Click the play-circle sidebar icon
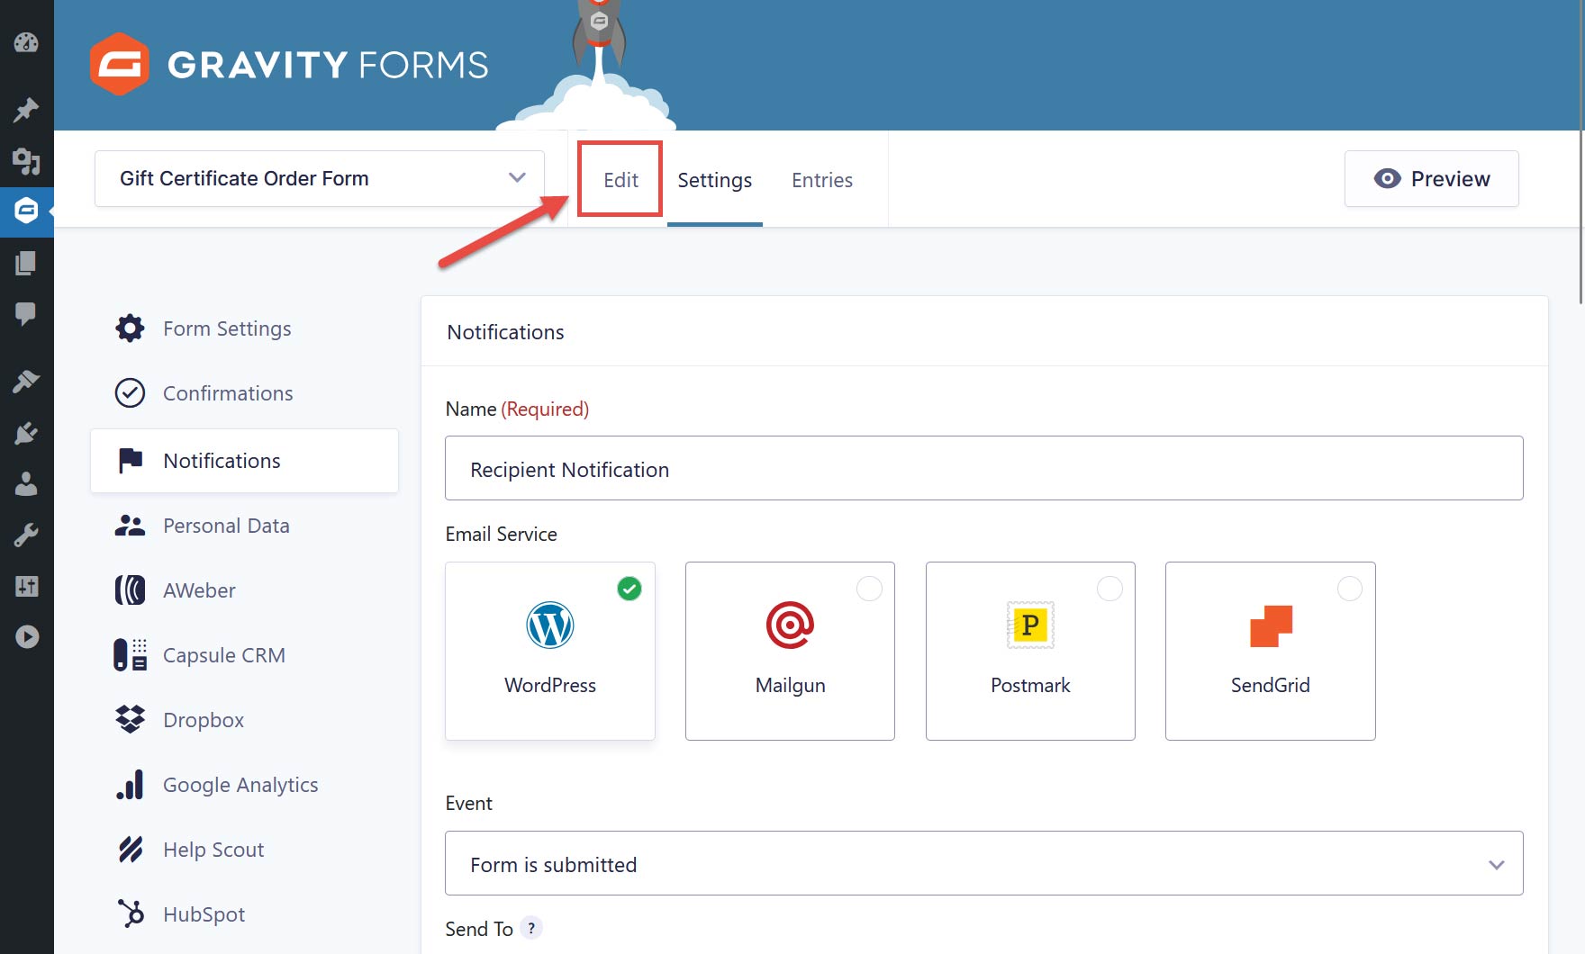This screenshot has height=954, width=1585. click(26, 637)
